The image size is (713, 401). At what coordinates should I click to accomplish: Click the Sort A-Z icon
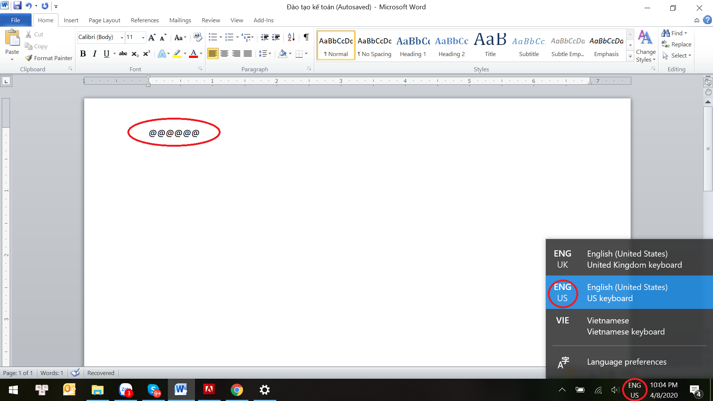[x=291, y=37]
